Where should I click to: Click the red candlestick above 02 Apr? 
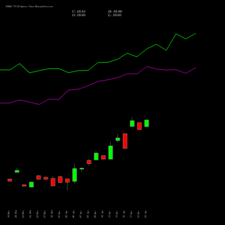click(x=67, y=180)
